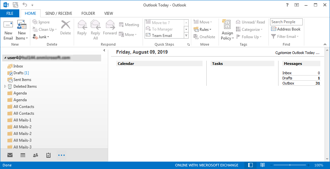Click the navigation options ellipsis

click(x=61, y=155)
